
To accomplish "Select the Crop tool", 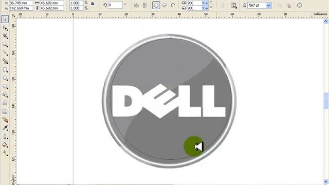I will (x=5, y=36).
